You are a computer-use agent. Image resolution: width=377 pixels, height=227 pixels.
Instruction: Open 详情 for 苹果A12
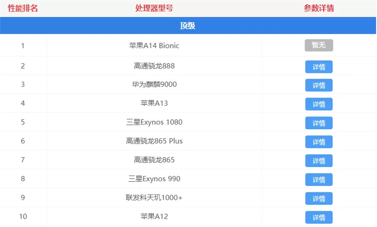319,218
